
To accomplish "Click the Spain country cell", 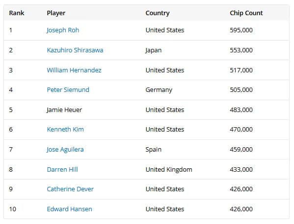I will tap(153, 150).
